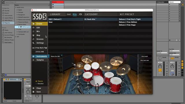Collapse the Audio Units folder
The height and width of the screenshot is (104, 185).
pos(16,8)
